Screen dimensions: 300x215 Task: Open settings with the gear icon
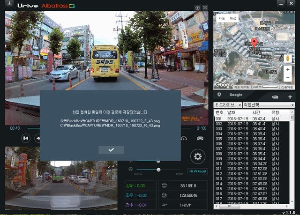198,156
